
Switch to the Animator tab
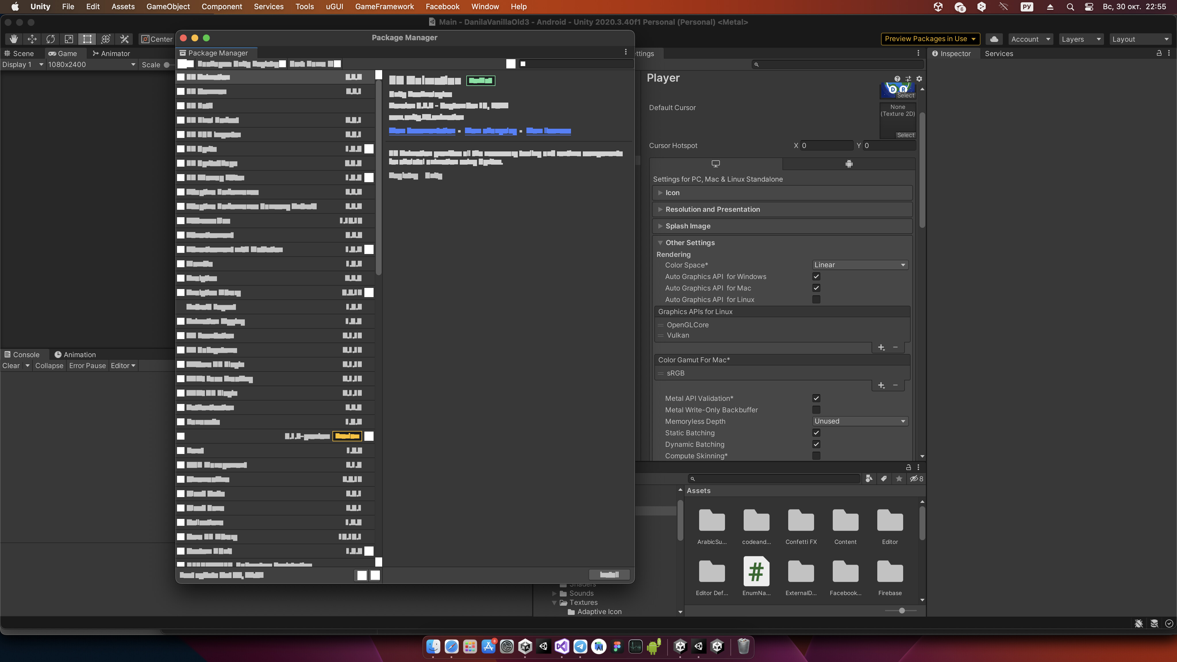coord(111,53)
